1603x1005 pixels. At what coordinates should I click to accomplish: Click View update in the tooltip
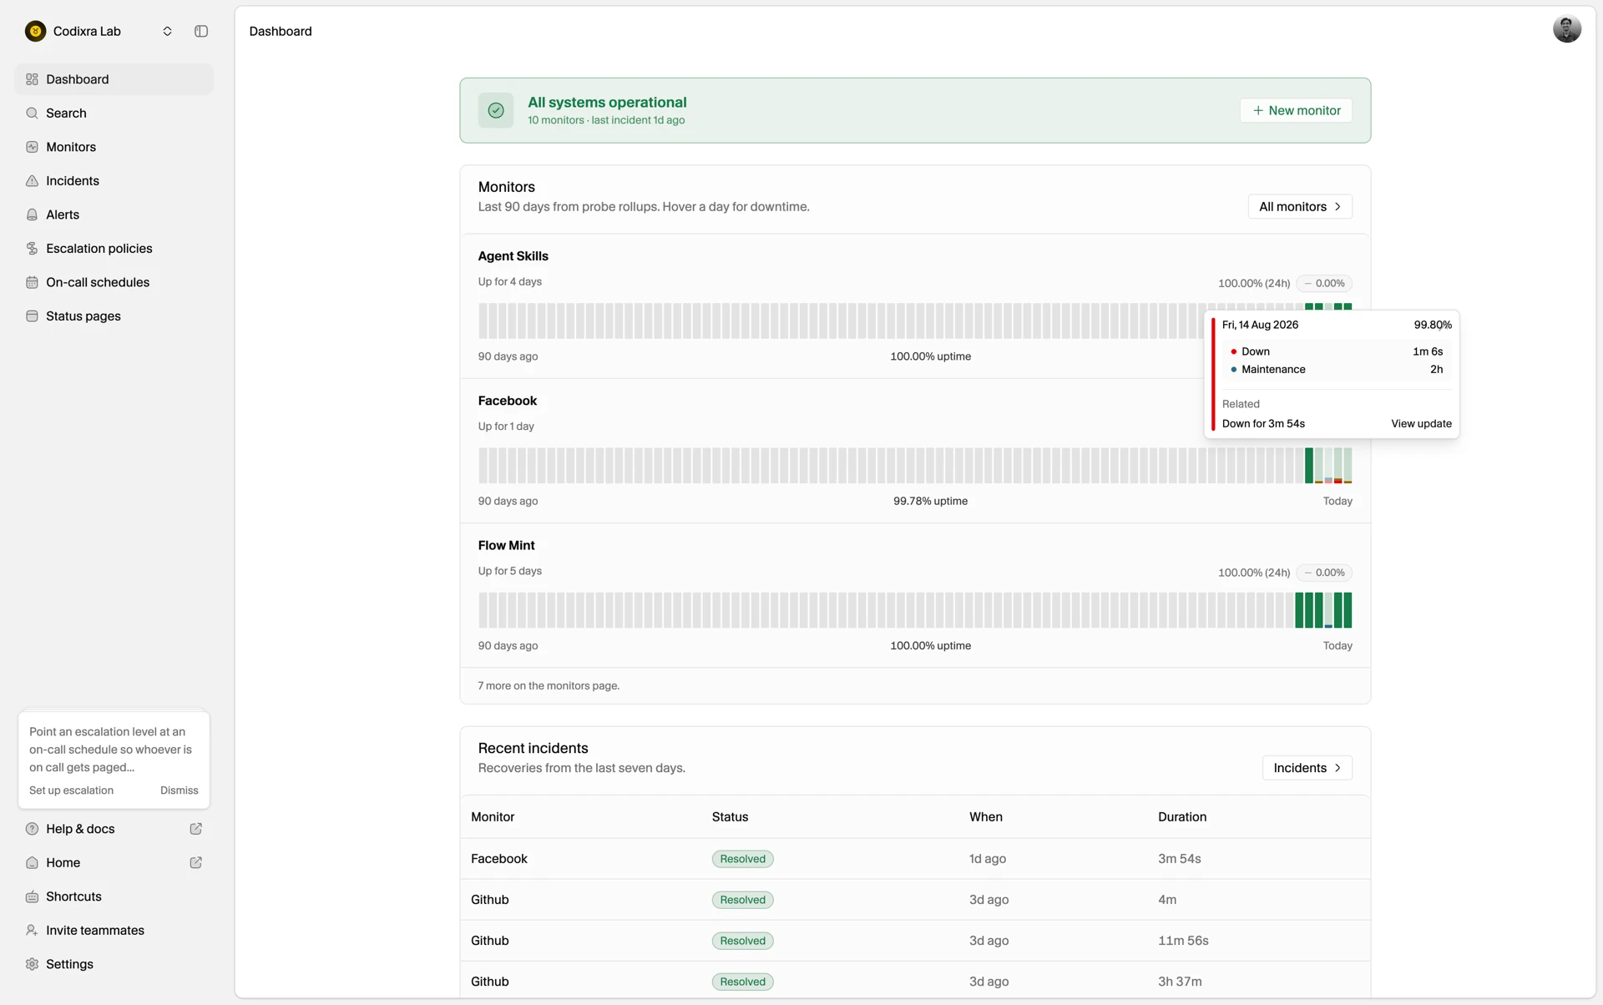tap(1421, 423)
